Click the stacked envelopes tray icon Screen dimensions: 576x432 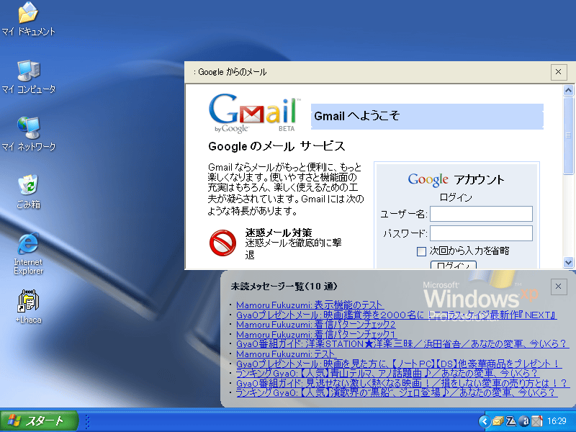(498, 421)
